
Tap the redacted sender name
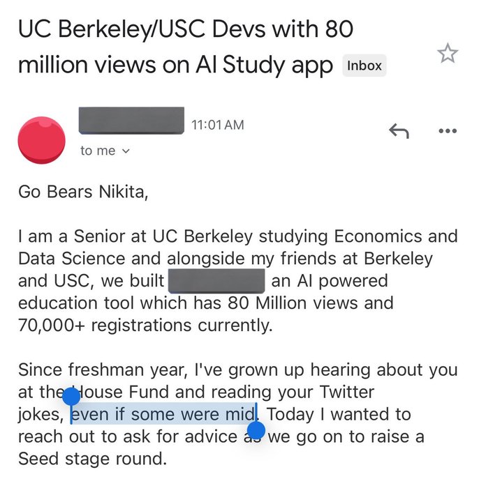[131, 121]
